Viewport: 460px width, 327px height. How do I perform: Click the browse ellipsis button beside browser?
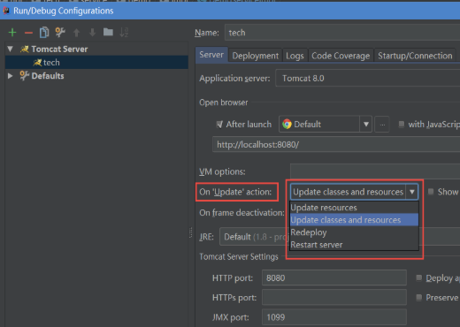[382, 125]
